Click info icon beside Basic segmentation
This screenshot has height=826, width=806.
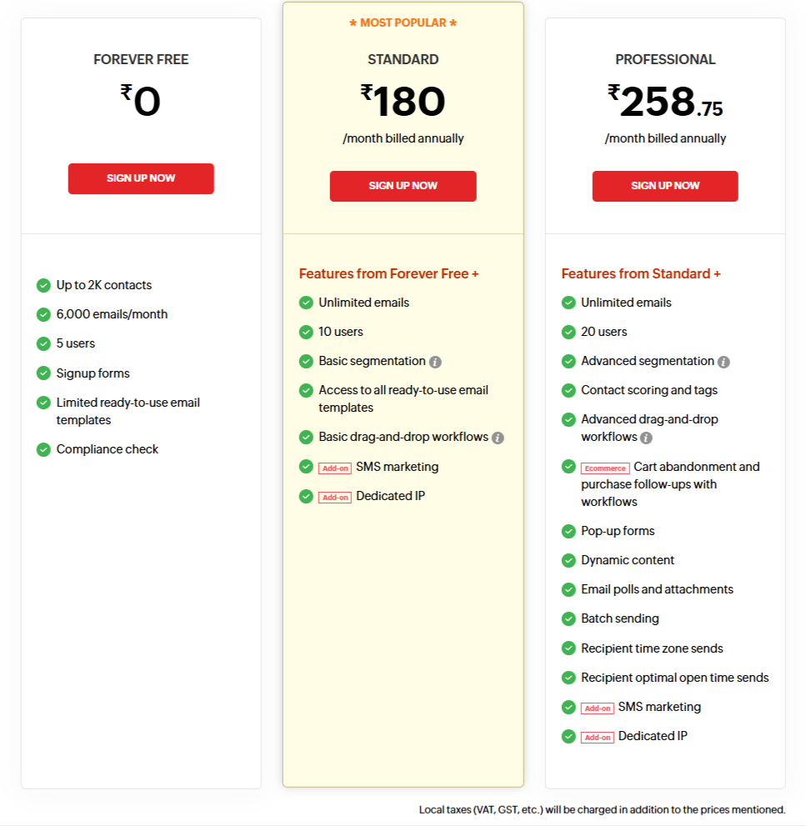tap(435, 362)
